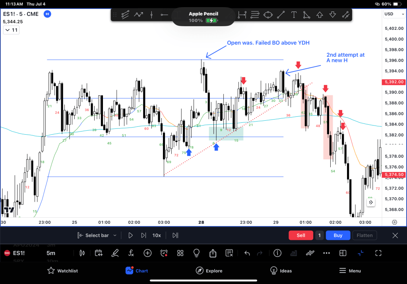Open the Select bar dropdown

click(x=97, y=236)
